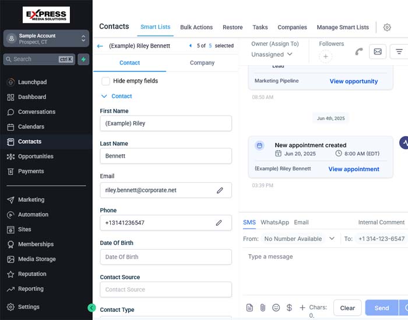This screenshot has height=320, width=408.
Task: Click View appointment link
Action: (354, 169)
